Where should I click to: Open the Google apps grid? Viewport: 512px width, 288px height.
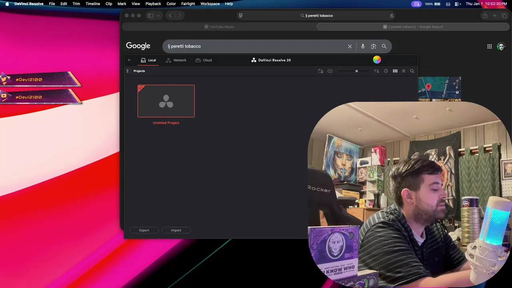[x=490, y=46]
